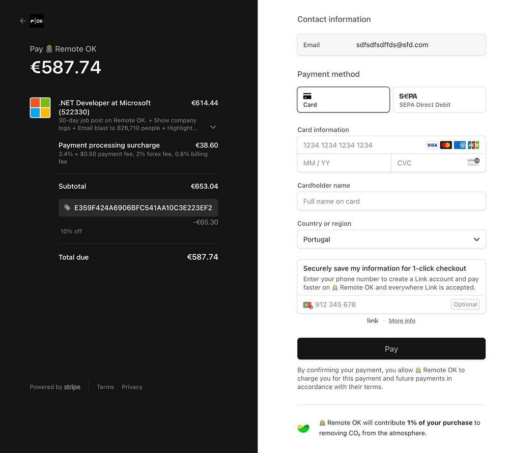Click the Total due amount €587.74

(x=203, y=257)
